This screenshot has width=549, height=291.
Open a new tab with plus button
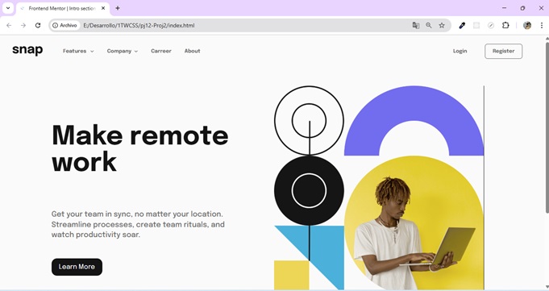pos(118,8)
